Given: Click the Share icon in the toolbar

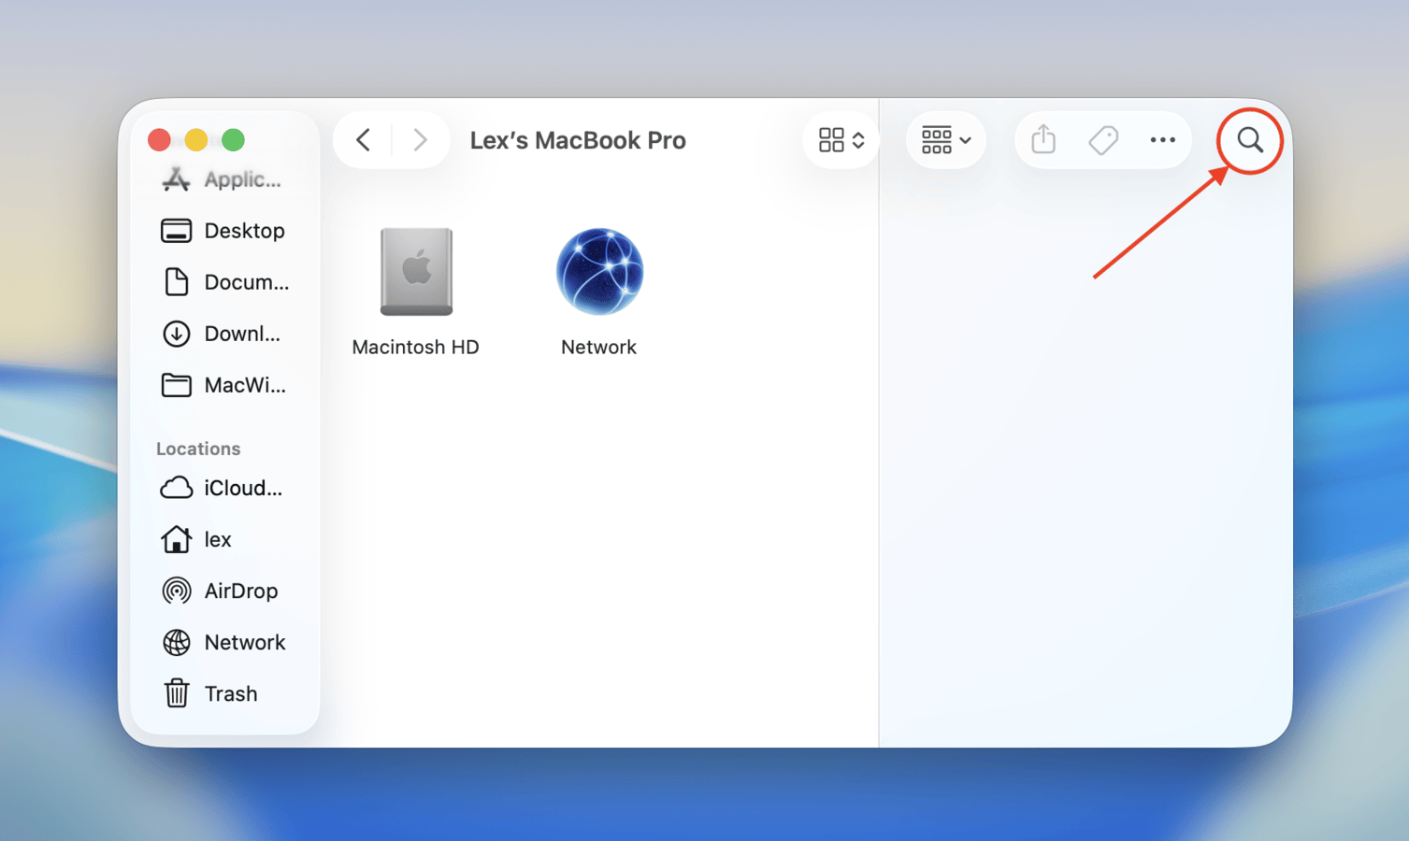Looking at the screenshot, I should (1043, 139).
